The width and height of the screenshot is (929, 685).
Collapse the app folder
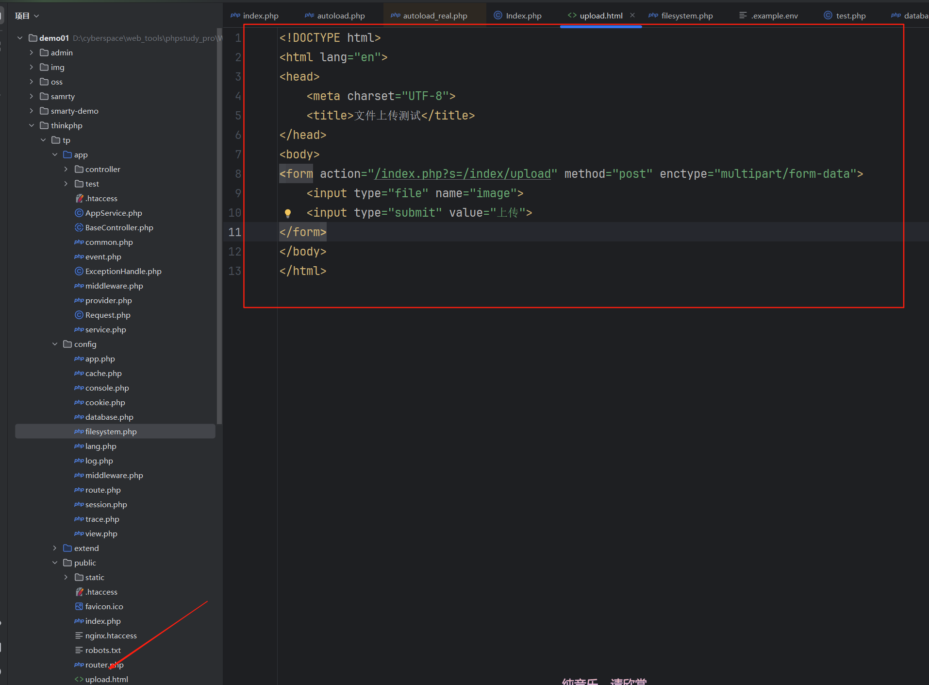point(55,154)
